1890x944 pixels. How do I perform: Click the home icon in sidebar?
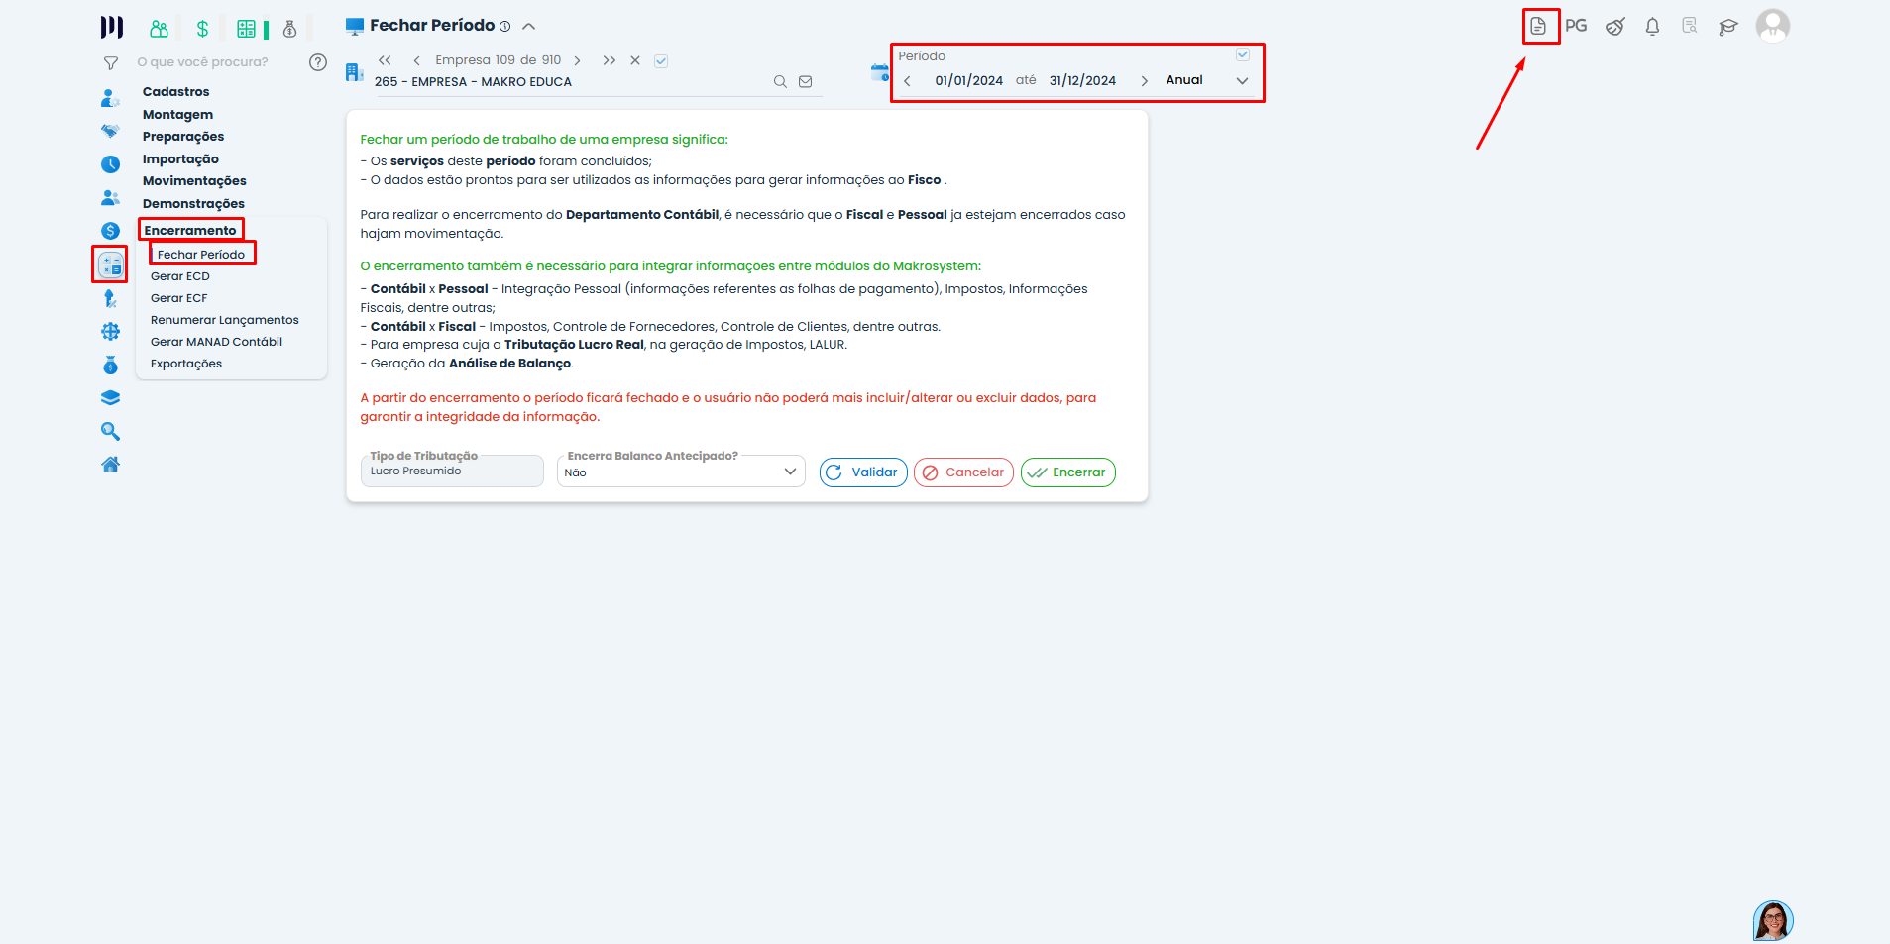[111, 465]
